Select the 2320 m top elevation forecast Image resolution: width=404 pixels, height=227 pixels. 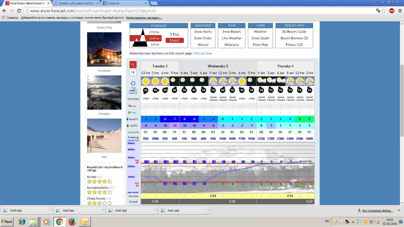coord(154,32)
